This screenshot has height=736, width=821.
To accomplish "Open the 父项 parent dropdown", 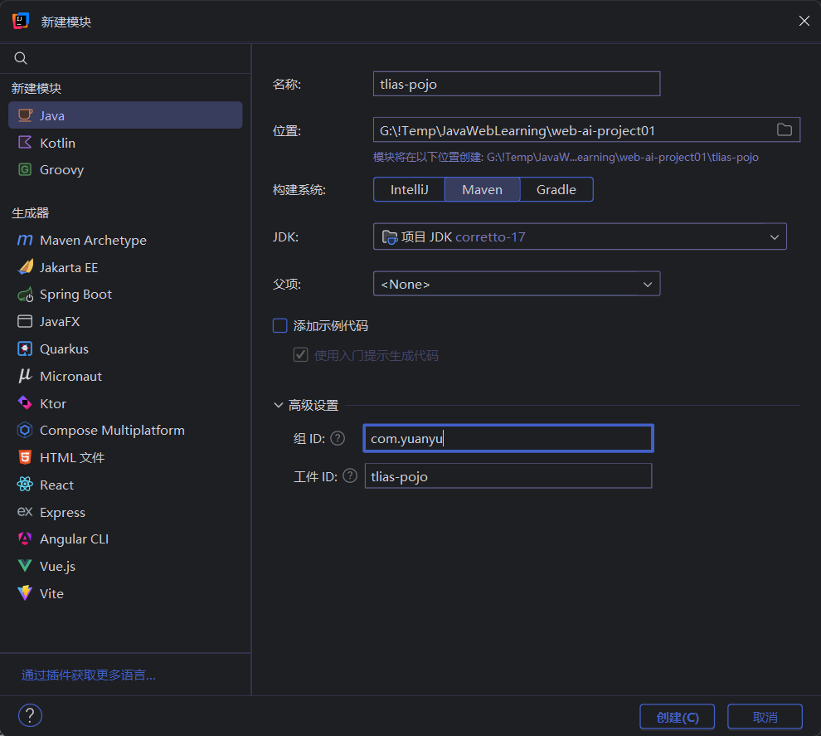I will click(516, 284).
